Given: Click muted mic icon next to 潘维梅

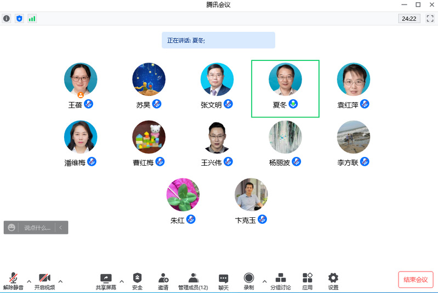Looking at the screenshot, I should pos(92,162).
